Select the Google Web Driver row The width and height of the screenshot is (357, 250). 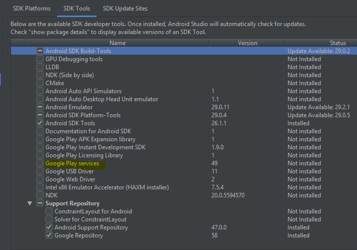[x=70, y=179]
